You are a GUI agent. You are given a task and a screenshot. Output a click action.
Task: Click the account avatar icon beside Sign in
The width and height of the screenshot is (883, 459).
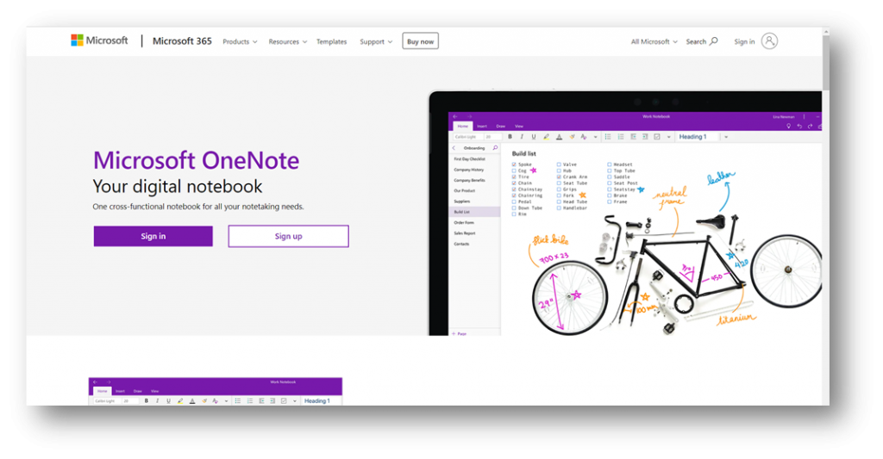pyautogui.click(x=769, y=41)
